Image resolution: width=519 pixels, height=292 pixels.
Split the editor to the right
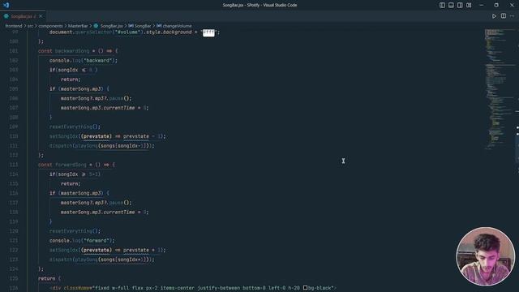click(x=504, y=16)
